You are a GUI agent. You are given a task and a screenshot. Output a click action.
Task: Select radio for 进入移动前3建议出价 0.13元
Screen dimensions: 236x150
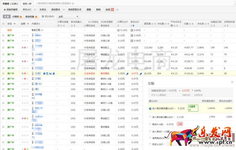150,117
